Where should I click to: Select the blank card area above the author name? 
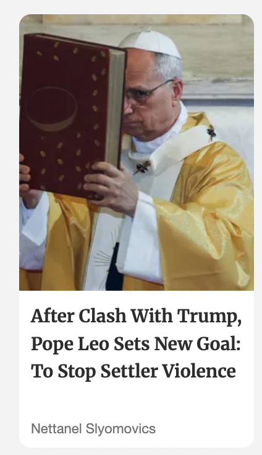pos(137,402)
